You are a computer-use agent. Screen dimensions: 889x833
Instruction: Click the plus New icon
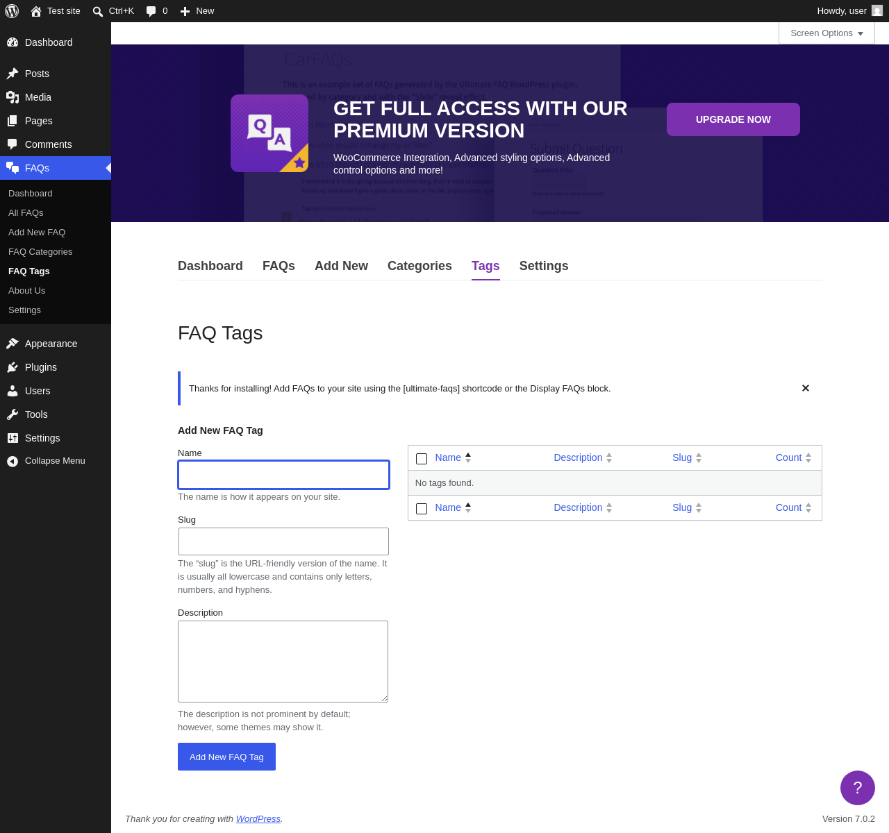185,11
